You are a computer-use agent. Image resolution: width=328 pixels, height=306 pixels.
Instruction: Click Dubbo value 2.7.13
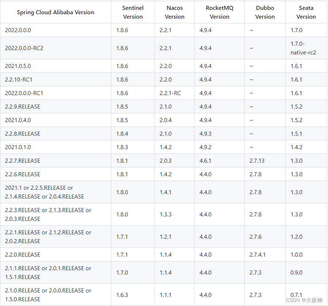coord(257,160)
